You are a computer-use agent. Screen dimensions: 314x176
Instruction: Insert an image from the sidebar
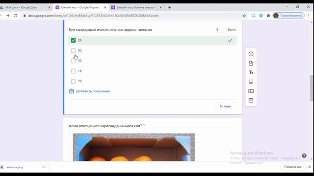tap(251, 82)
